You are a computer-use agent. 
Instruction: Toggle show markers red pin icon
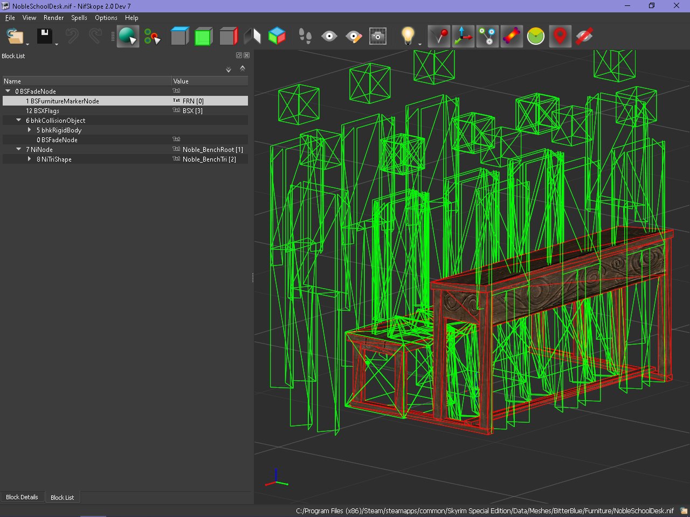click(560, 37)
